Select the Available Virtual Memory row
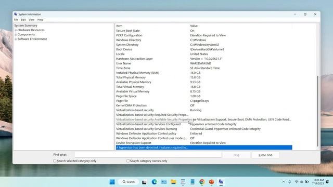This screenshot has width=333, height=187. [x=204, y=91]
